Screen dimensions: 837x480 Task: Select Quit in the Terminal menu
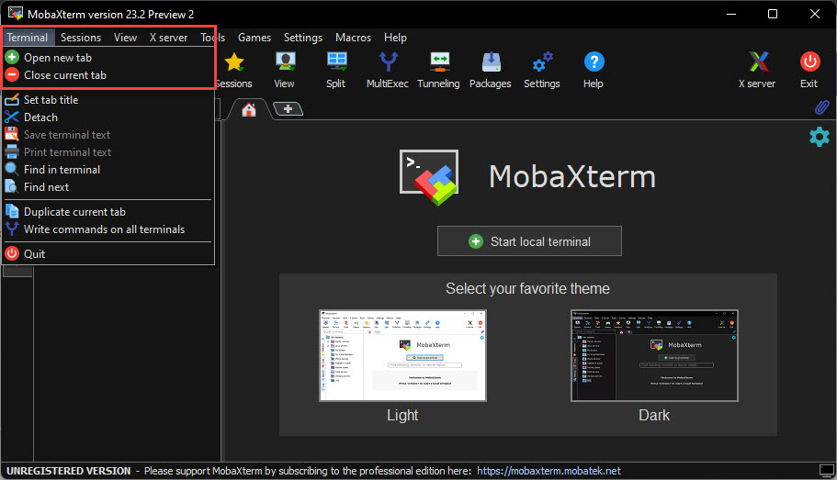click(x=108, y=254)
